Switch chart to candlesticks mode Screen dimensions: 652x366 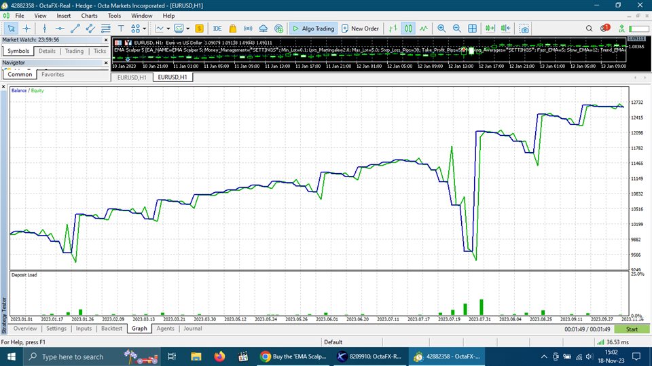(408, 29)
